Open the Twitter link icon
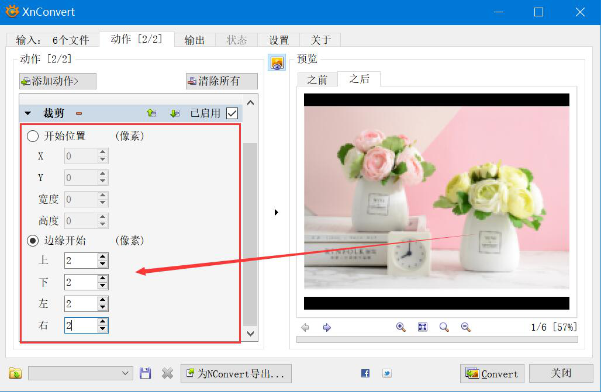Screen dimensions: 601x392 (387, 373)
